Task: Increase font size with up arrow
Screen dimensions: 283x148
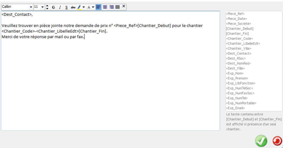Action: tap(47, 6)
